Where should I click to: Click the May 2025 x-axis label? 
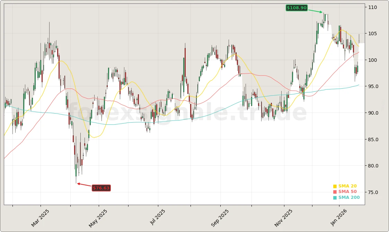click(x=98, y=218)
